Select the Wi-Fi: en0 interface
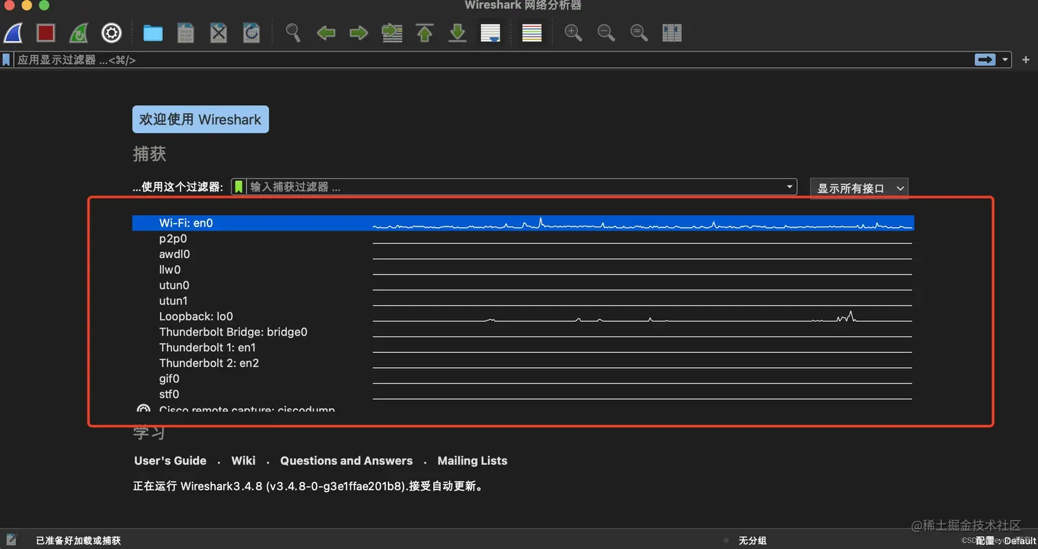 point(523,223)
